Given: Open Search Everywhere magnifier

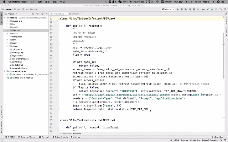Looking at the screenshot, I should tap(226, 9).
